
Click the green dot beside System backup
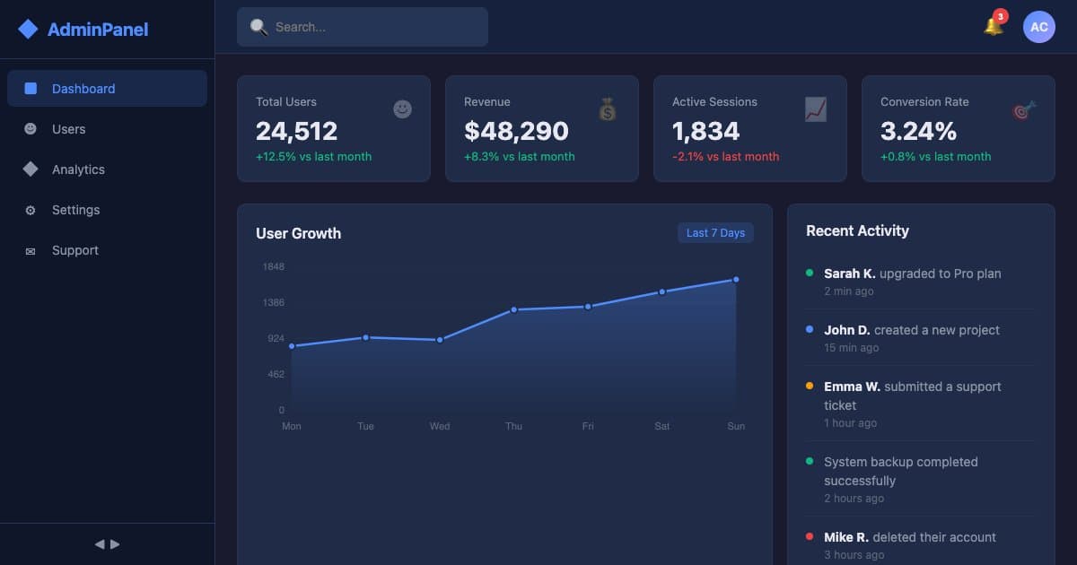(810, 461)
